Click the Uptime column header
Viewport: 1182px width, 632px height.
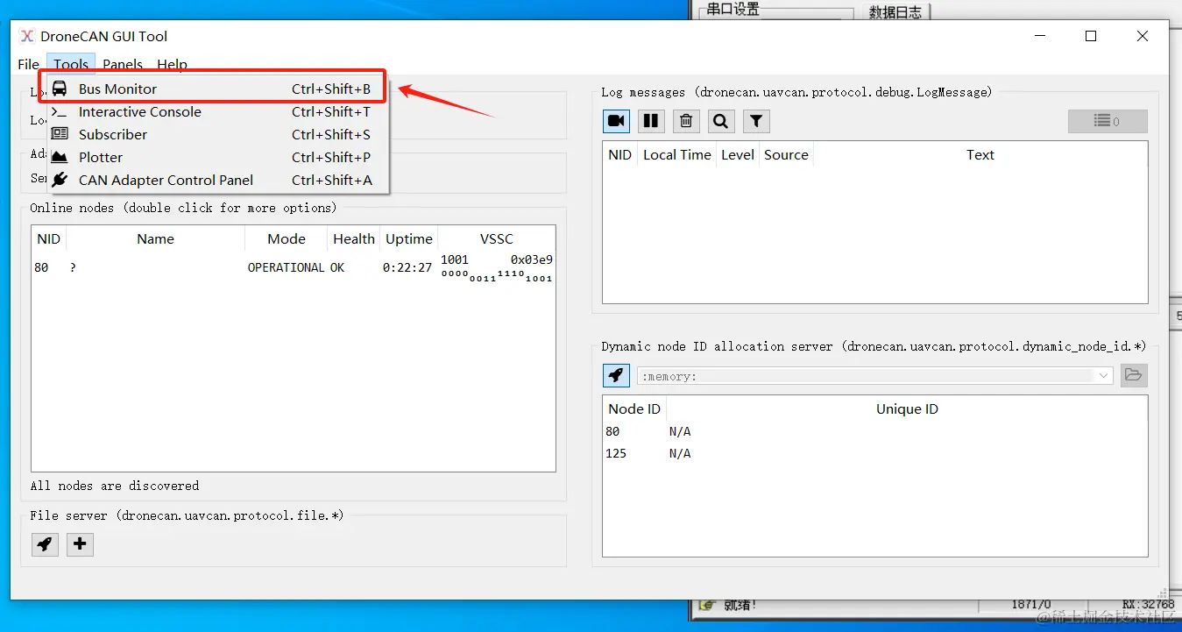click(409, 238)
